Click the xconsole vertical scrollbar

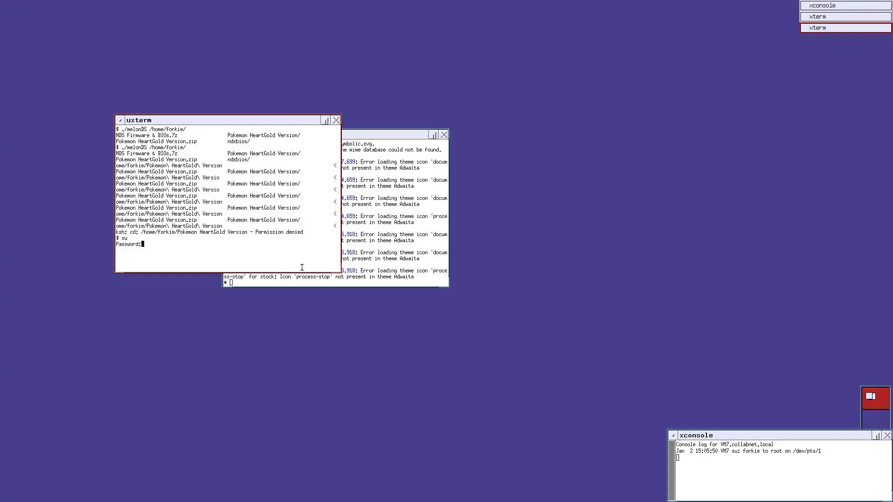coord(671,469)
